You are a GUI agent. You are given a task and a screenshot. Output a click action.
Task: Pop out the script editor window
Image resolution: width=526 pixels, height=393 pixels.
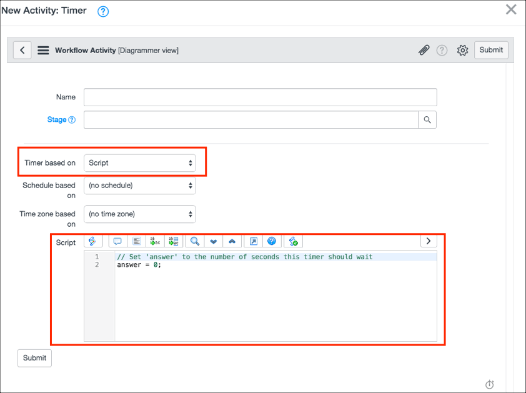pyautogui.click(x=254, y=241)
